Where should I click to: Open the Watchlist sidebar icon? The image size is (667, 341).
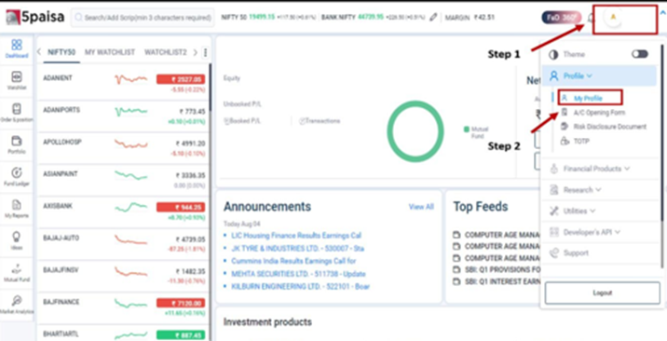[x=16, y=81]
